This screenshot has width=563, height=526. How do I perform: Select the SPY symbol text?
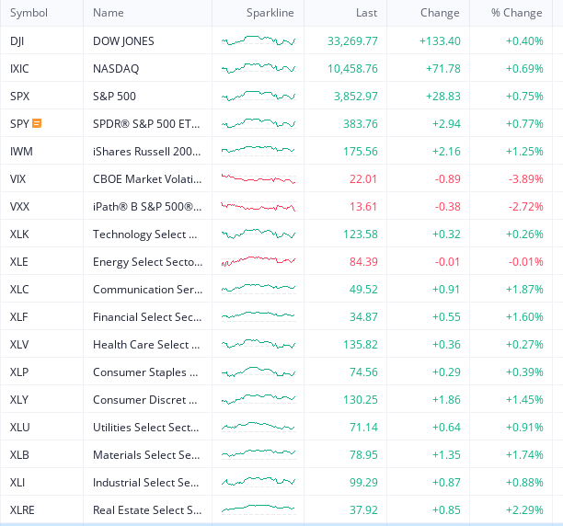pos(19,124)
